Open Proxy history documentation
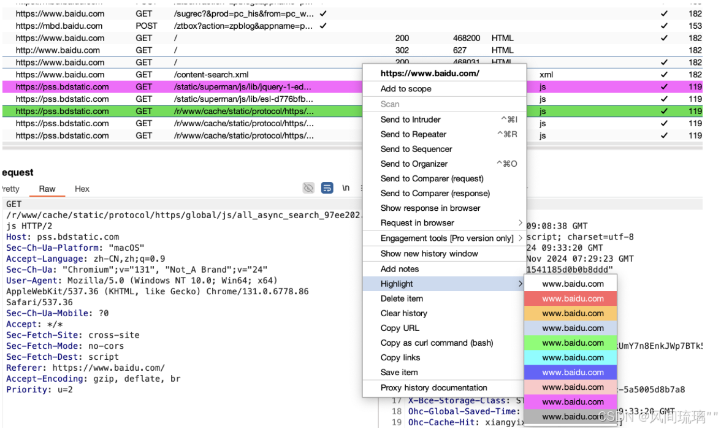Image resolution: width=721 pixels, height=429 pixels. pos(444,387)
